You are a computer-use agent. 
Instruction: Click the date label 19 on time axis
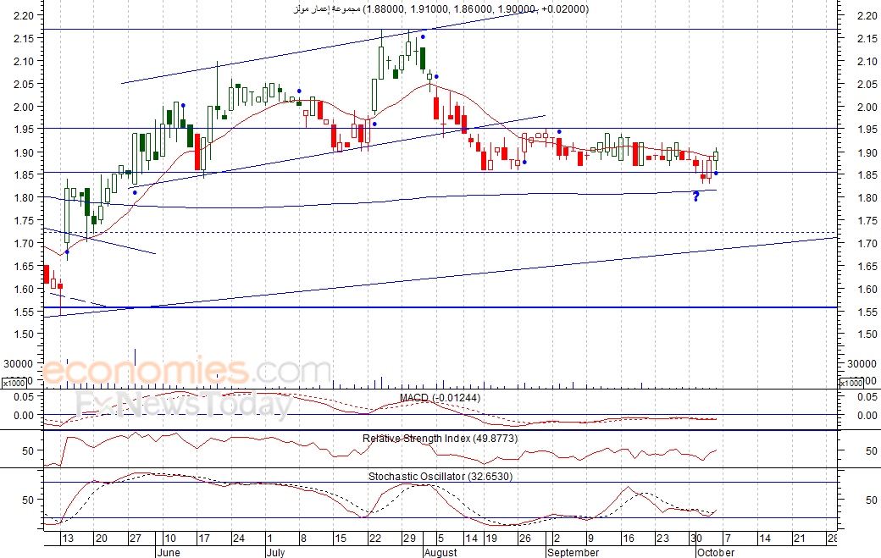491,539
